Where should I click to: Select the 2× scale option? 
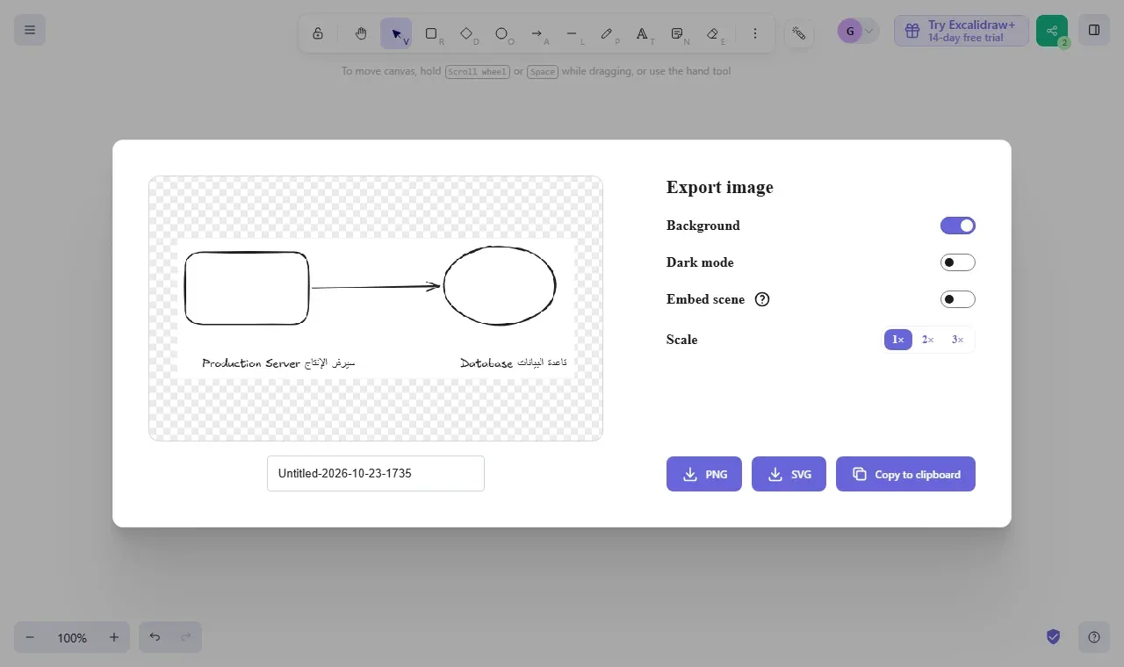(x=928, y=340)
